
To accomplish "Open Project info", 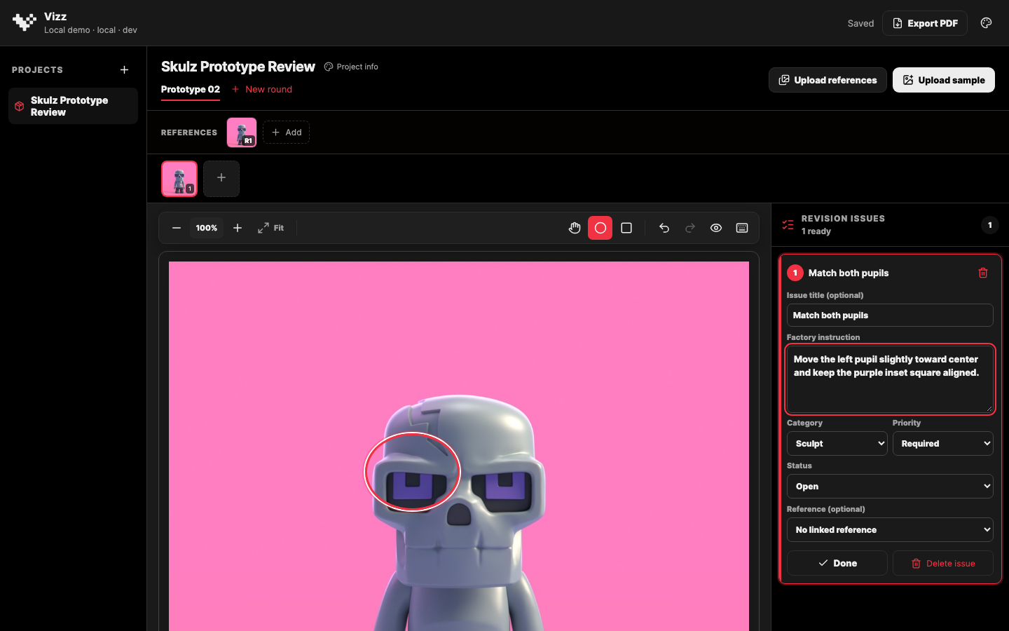I will pyautogui.click(x=351, y=67).
